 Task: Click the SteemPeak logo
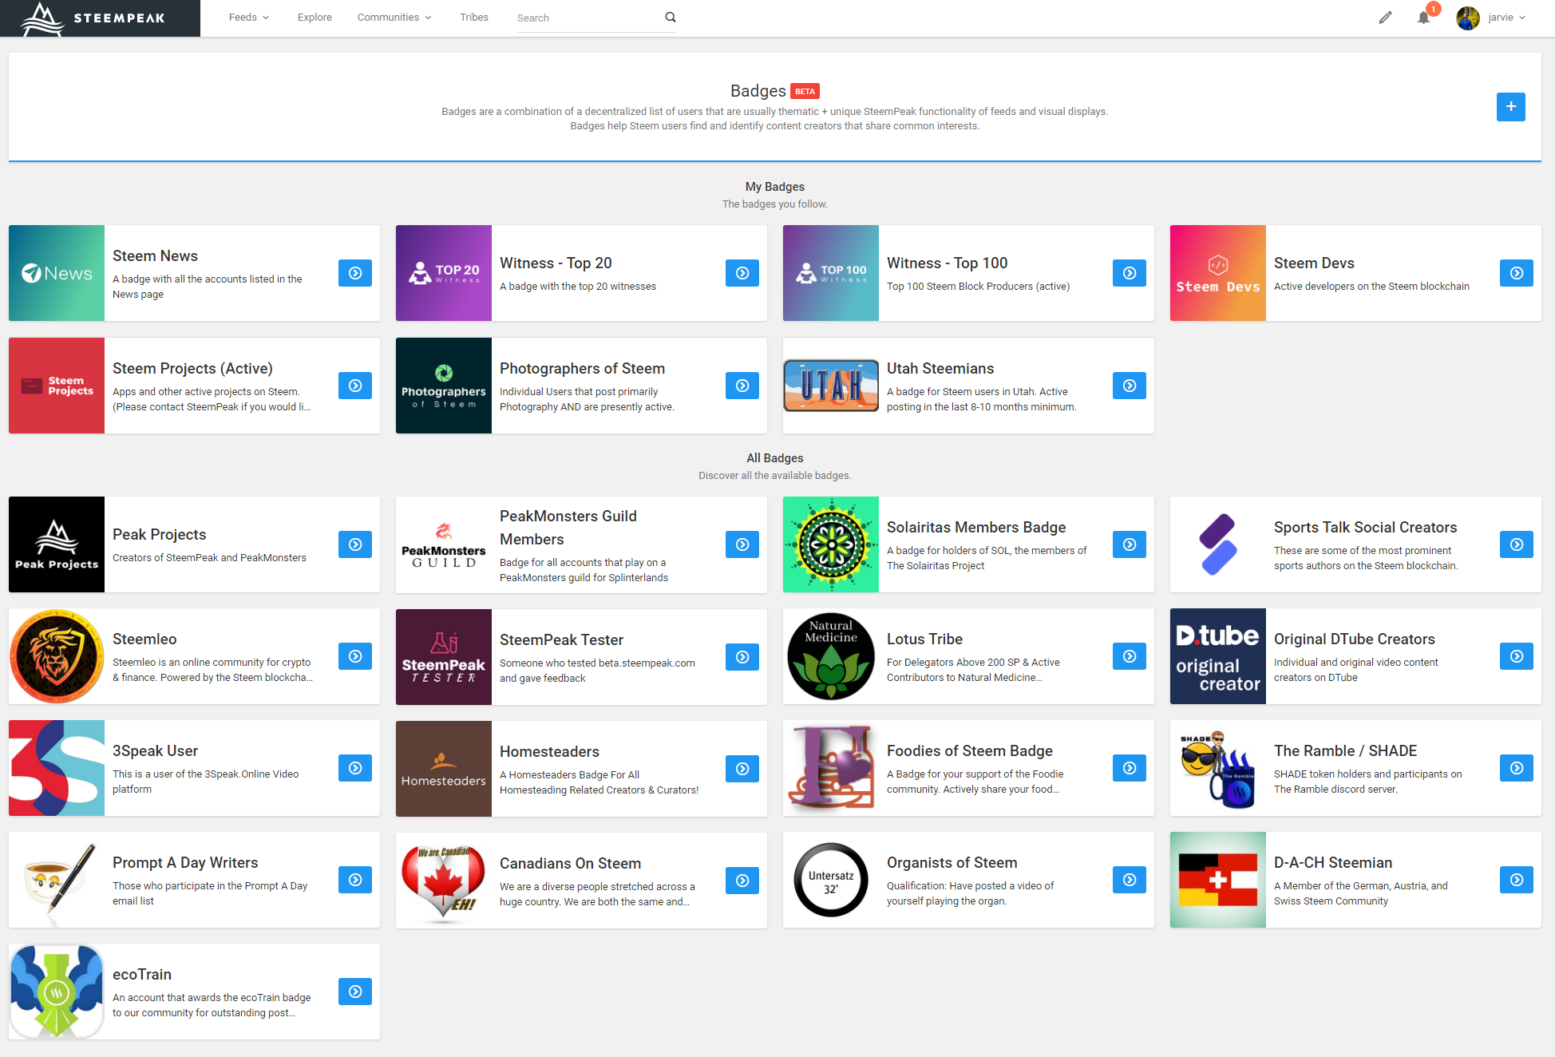pos(94,18)
